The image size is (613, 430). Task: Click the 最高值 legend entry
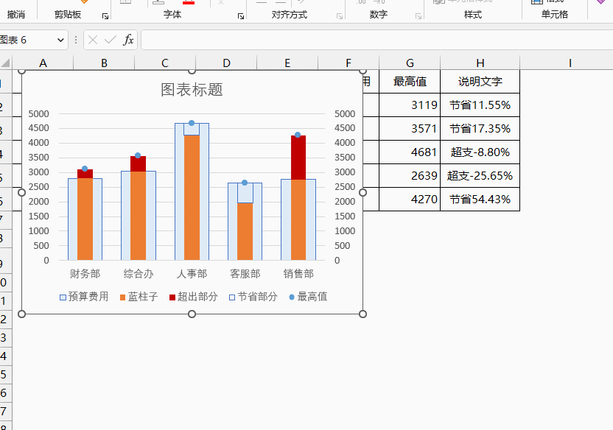(308, 297)
